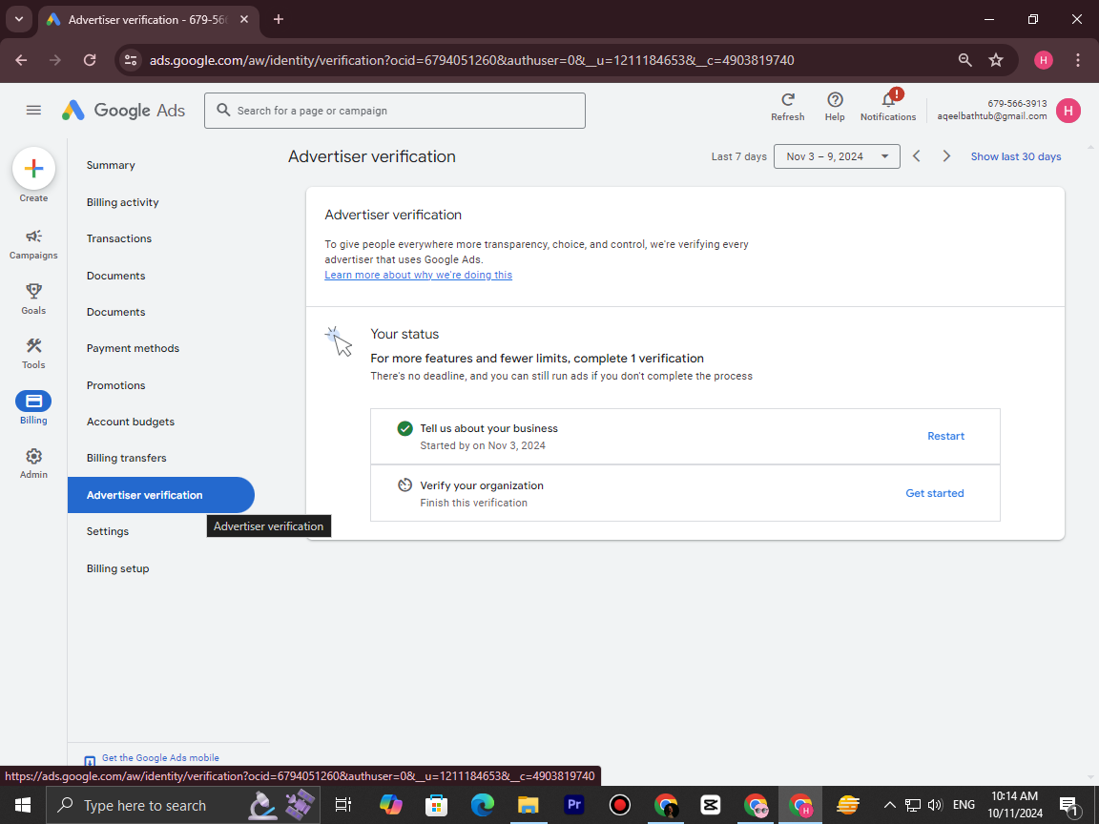Bookmark this page with star icon
This screenshot has width=1099, height=824.
(996, 60)
